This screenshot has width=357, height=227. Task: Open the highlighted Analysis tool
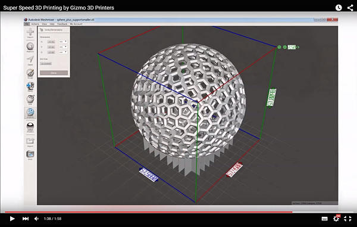point(30,113)
